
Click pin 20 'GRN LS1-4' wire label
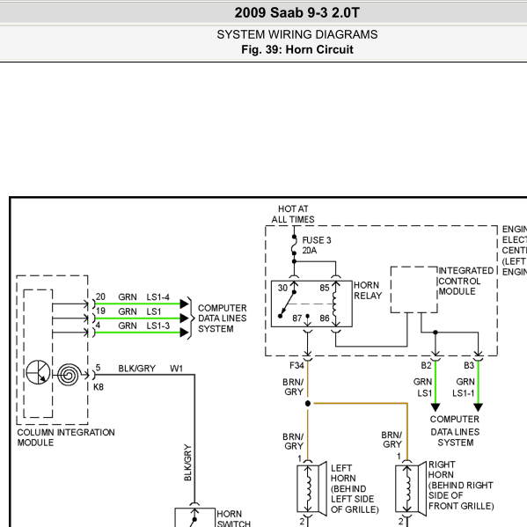(x=144, y=297)
